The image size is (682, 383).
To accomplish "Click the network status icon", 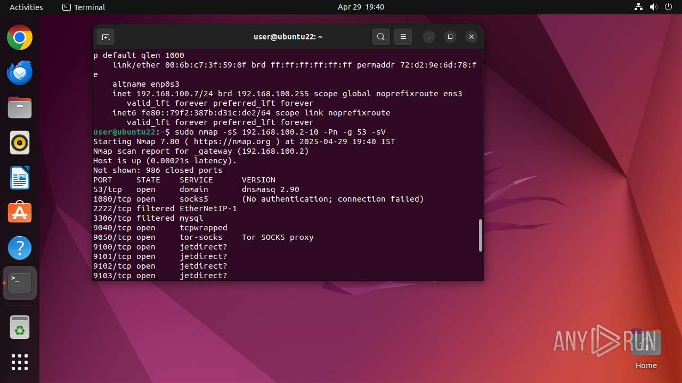I will (x=638, y=7).
